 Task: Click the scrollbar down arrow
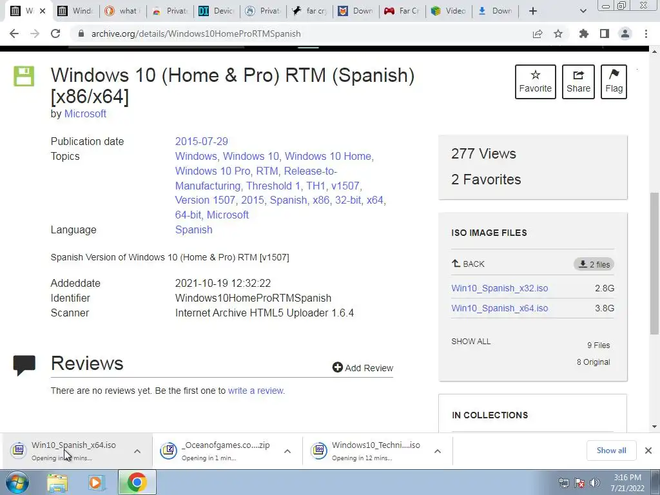655,427
